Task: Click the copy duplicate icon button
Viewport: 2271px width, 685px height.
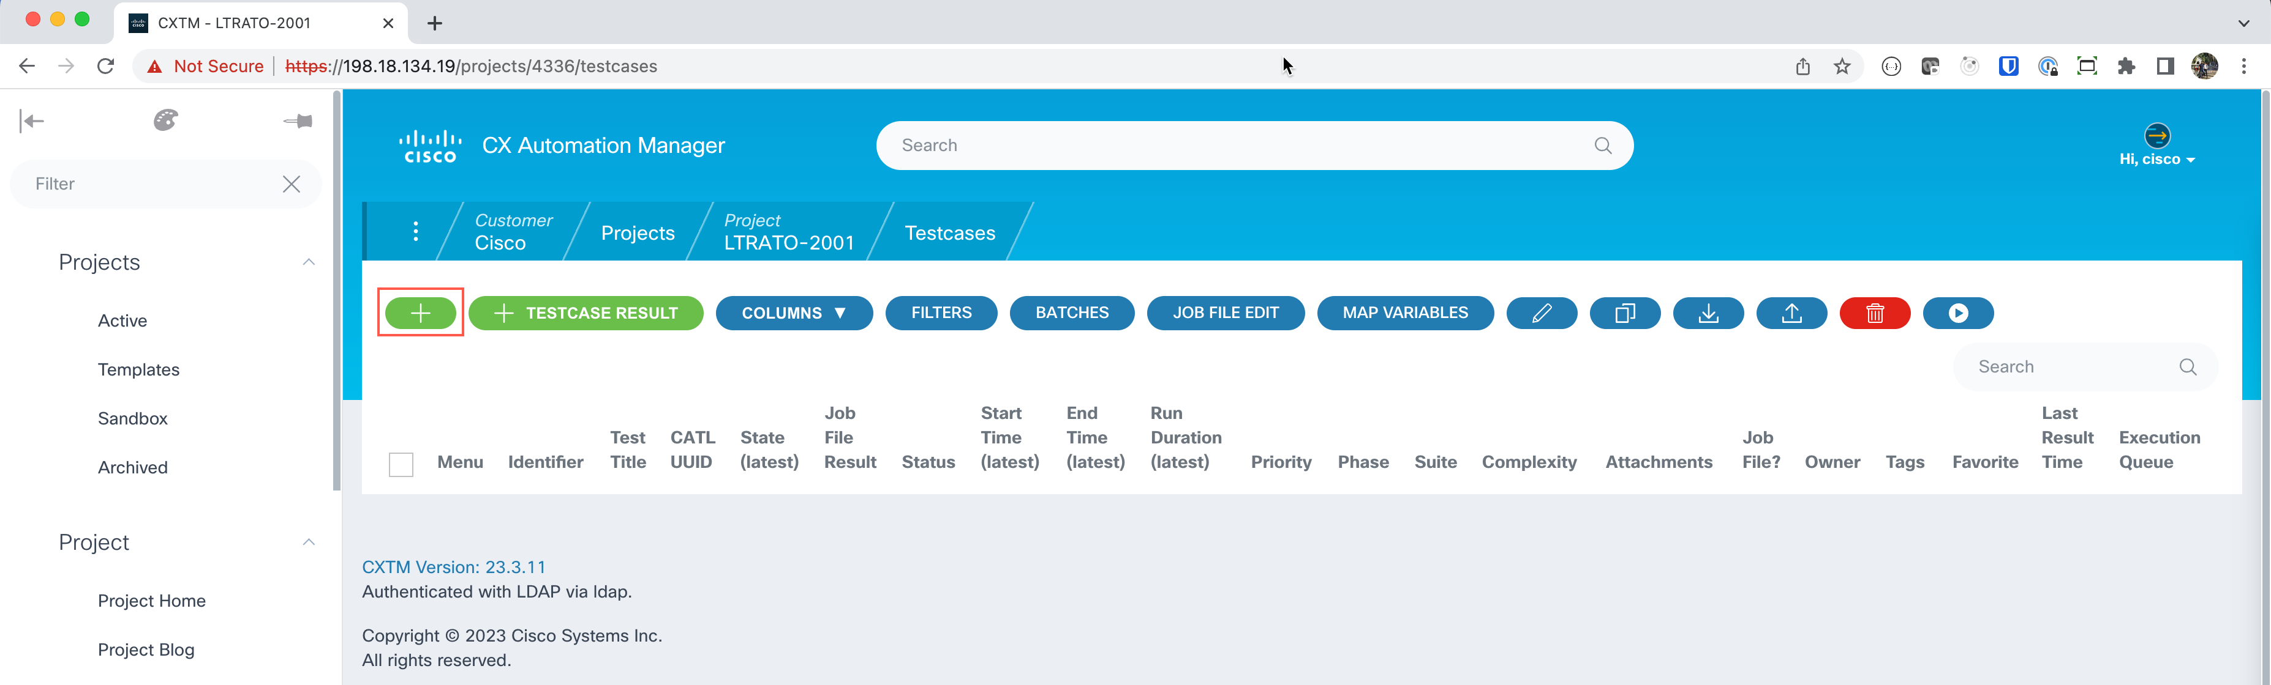Action: [x=1625, y=313]
